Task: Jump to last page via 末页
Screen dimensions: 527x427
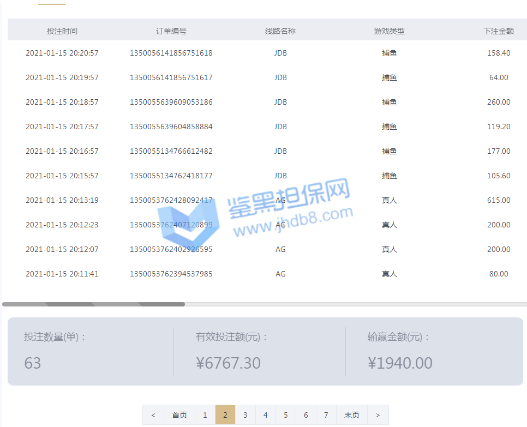Action: [352, 415]
